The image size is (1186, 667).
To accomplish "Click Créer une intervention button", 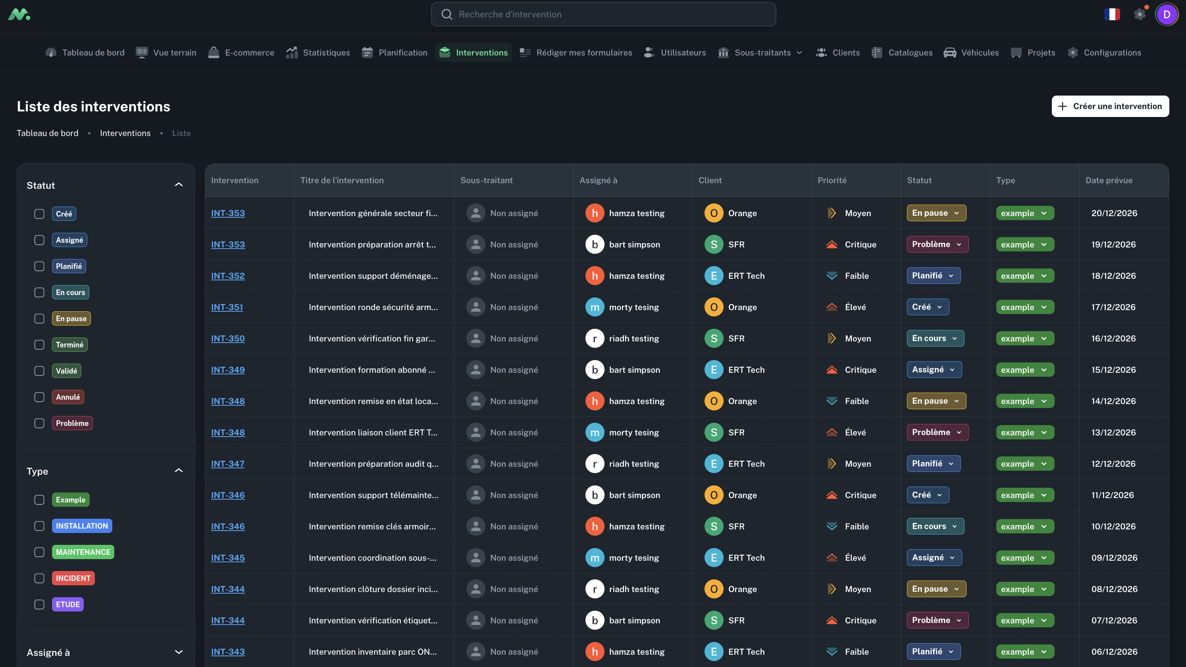I will [x=1110, y=106].
